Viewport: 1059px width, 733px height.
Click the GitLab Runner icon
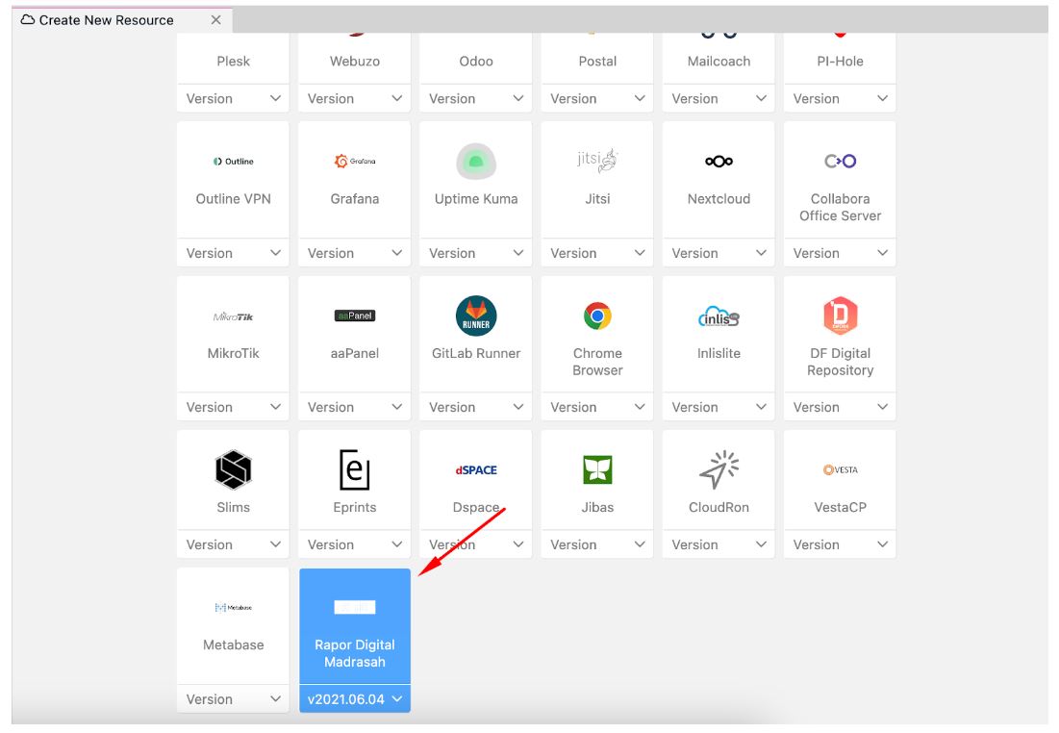(x=475, y=313)
